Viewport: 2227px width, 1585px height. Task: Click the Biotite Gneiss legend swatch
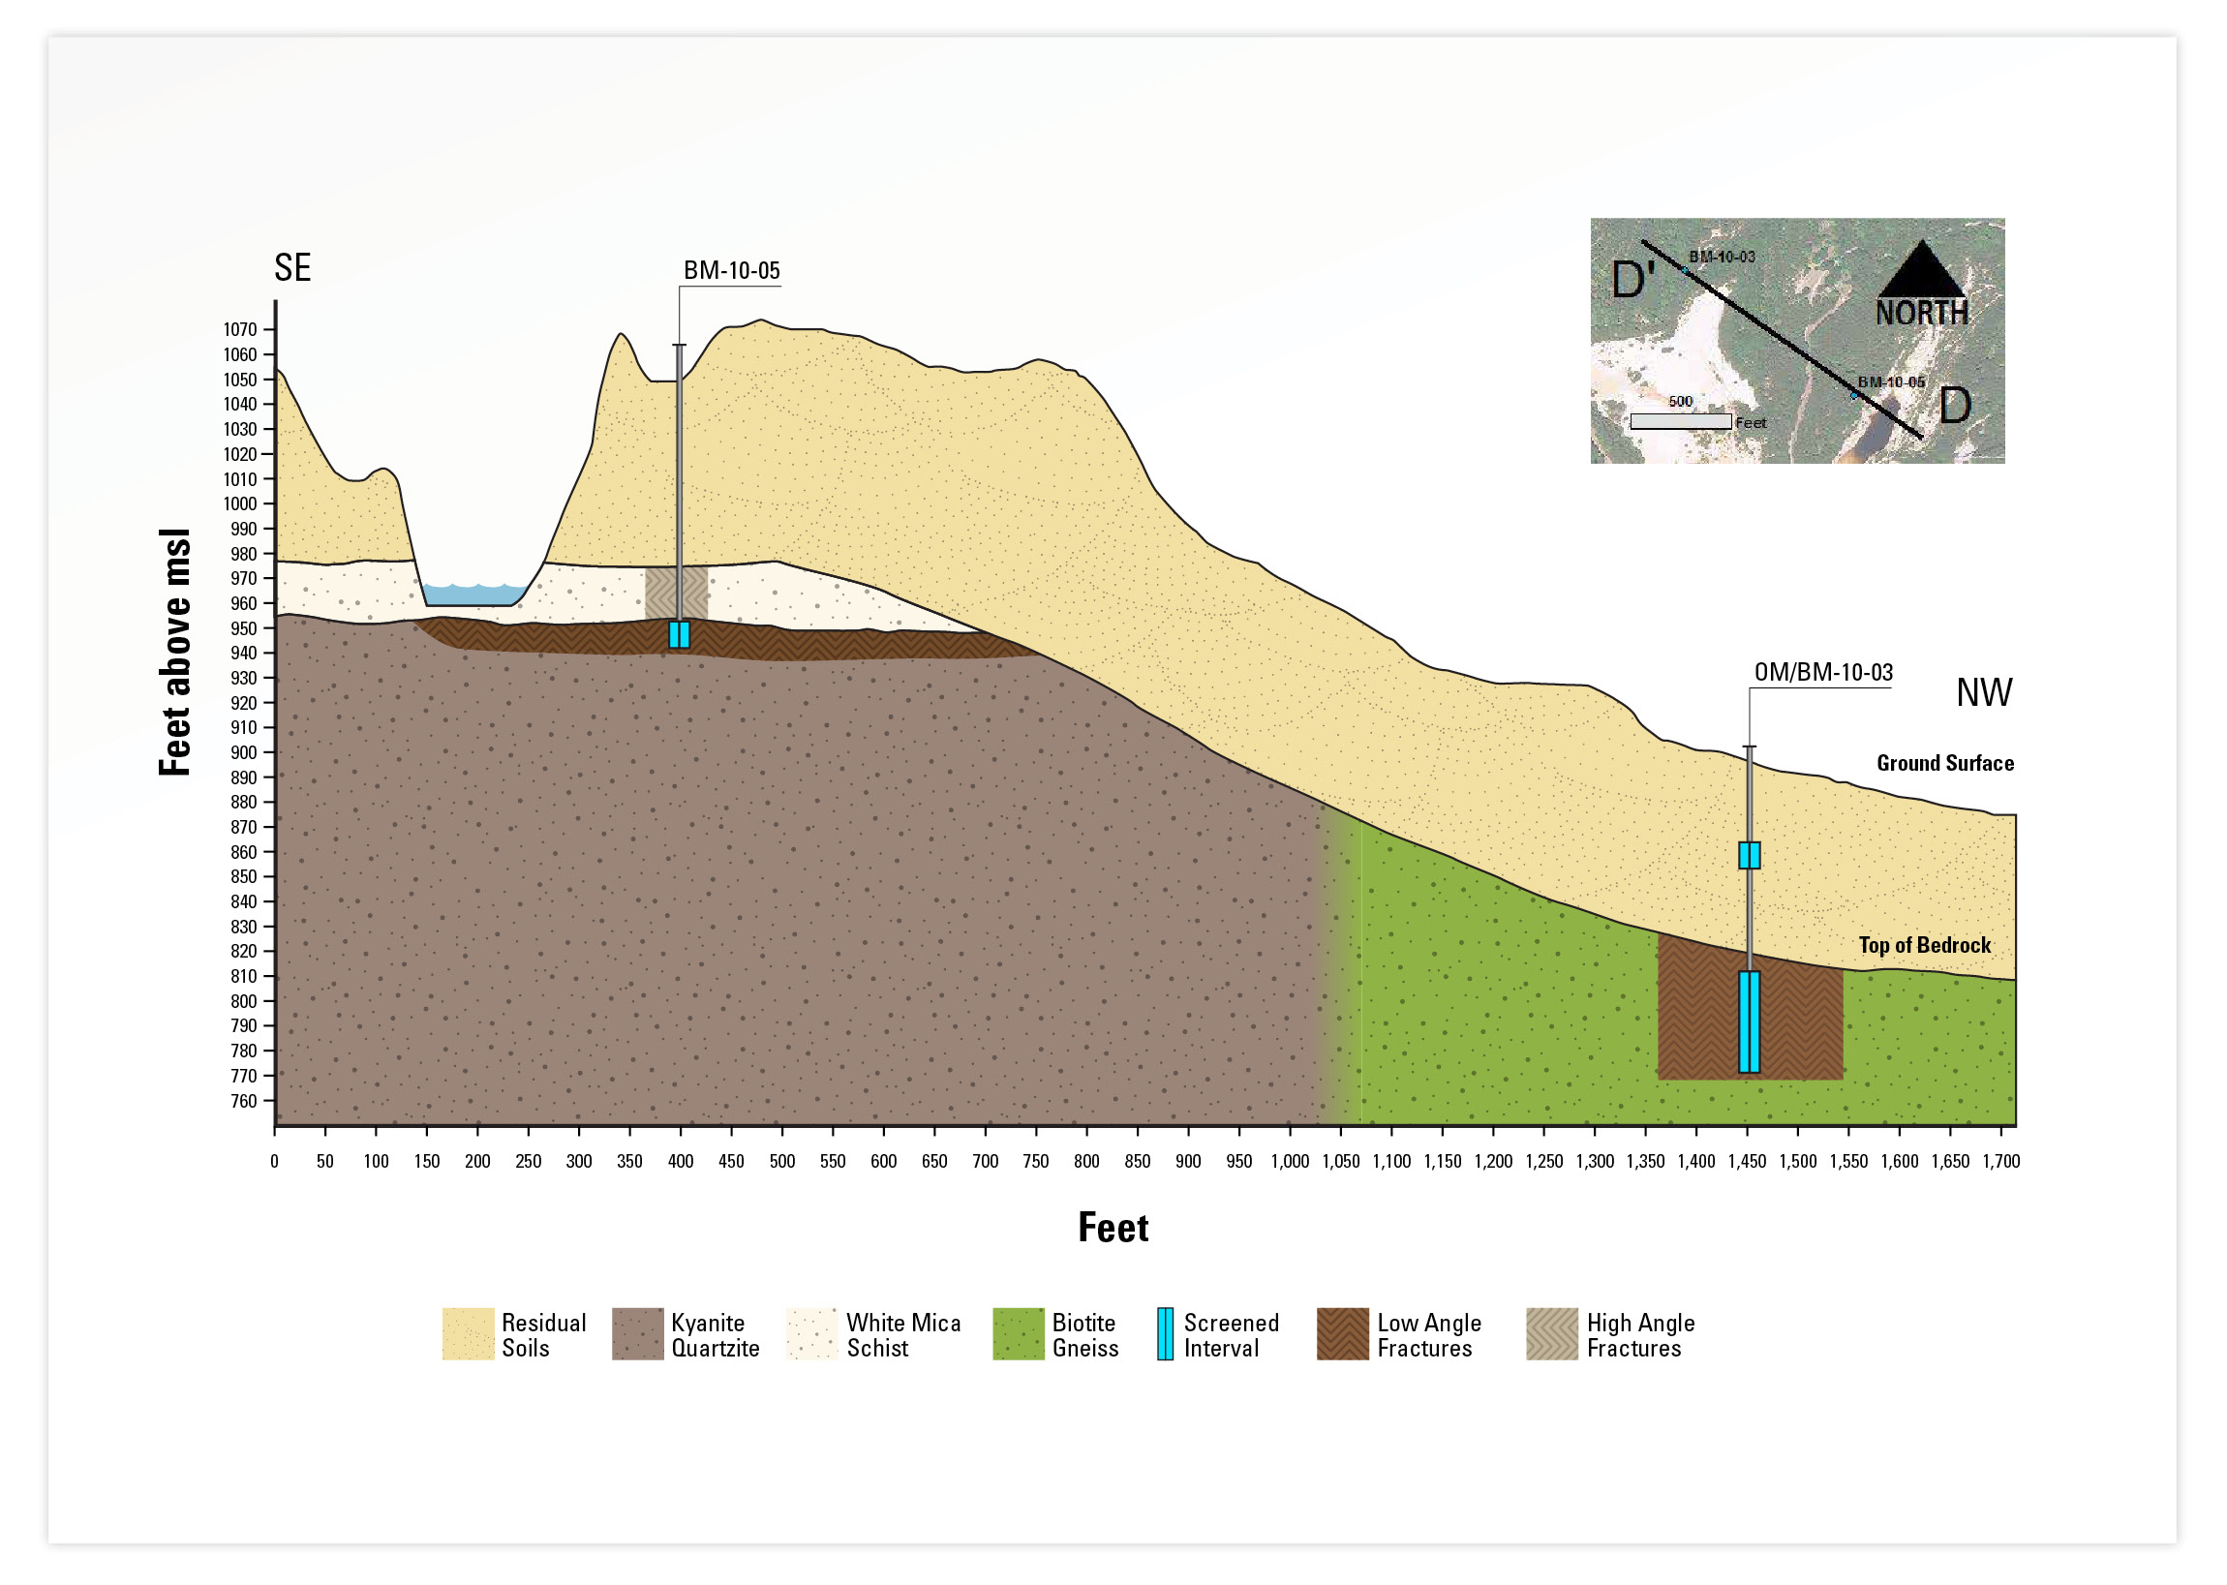point(1018,1335)
